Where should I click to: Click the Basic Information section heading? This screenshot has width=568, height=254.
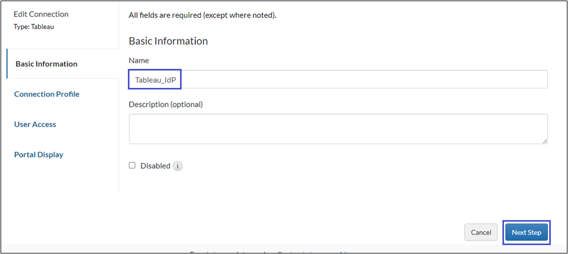168,41
